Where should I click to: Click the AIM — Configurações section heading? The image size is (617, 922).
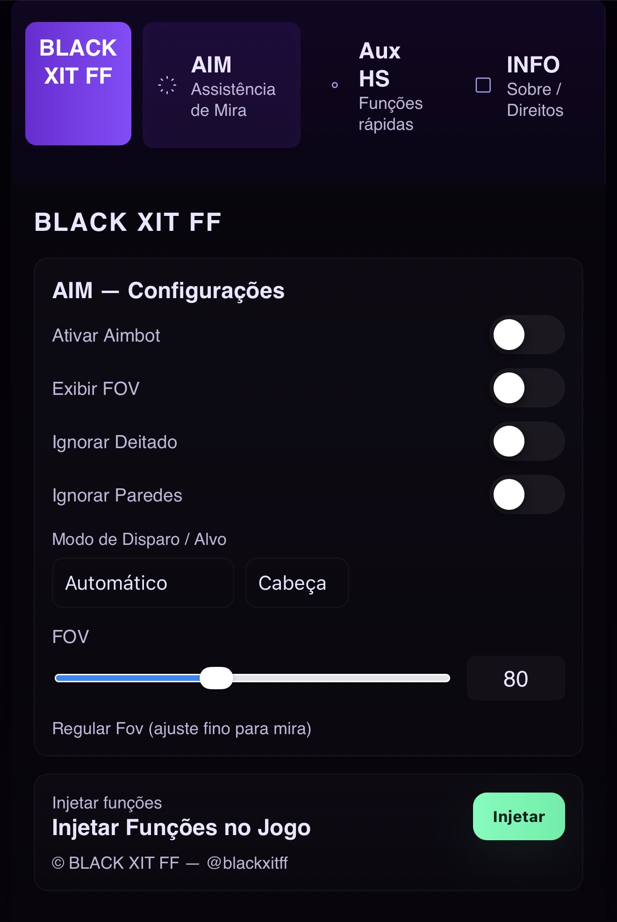pyautogui.click(x=168, y=291)
